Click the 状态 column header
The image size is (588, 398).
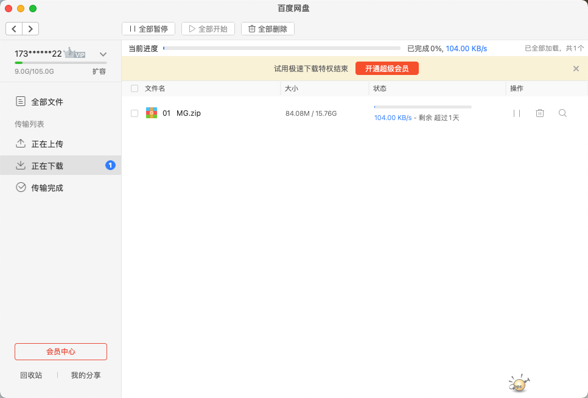pos(379,88)
